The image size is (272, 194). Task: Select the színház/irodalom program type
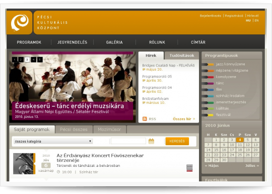[230, 96]
